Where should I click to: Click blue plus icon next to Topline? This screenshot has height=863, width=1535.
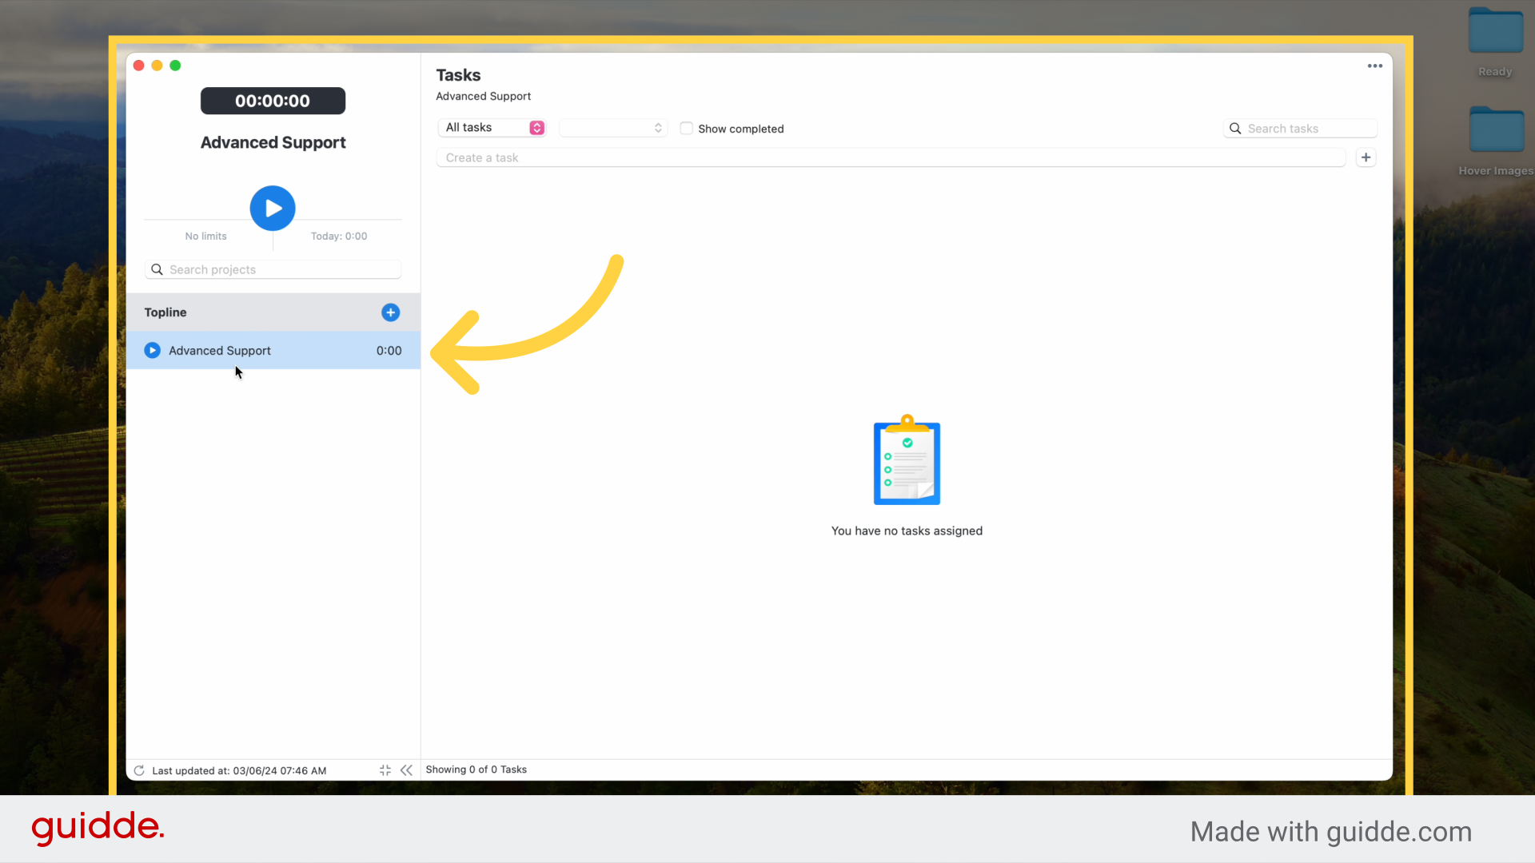tap(390, 312)
